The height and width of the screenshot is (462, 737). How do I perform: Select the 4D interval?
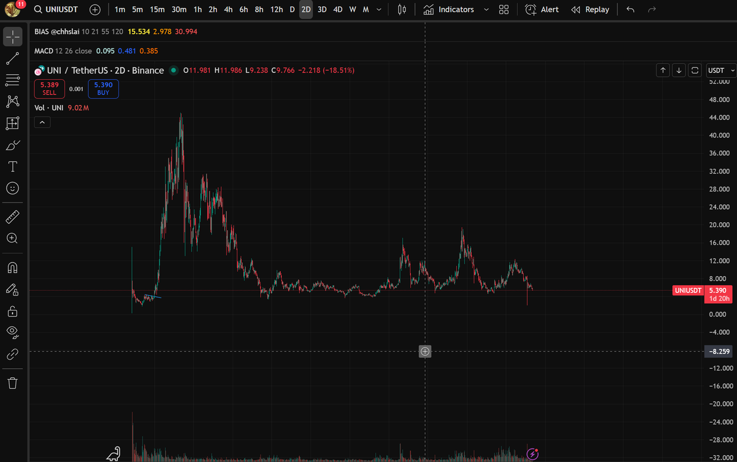pos(338,10)
